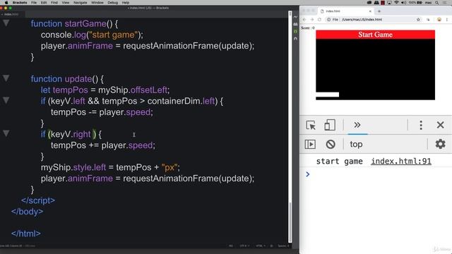
Task: Click the battery status in menu bar
Action: coord(415,3)
